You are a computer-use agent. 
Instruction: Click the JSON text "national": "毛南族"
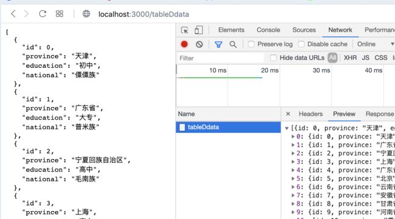[60, 179]
